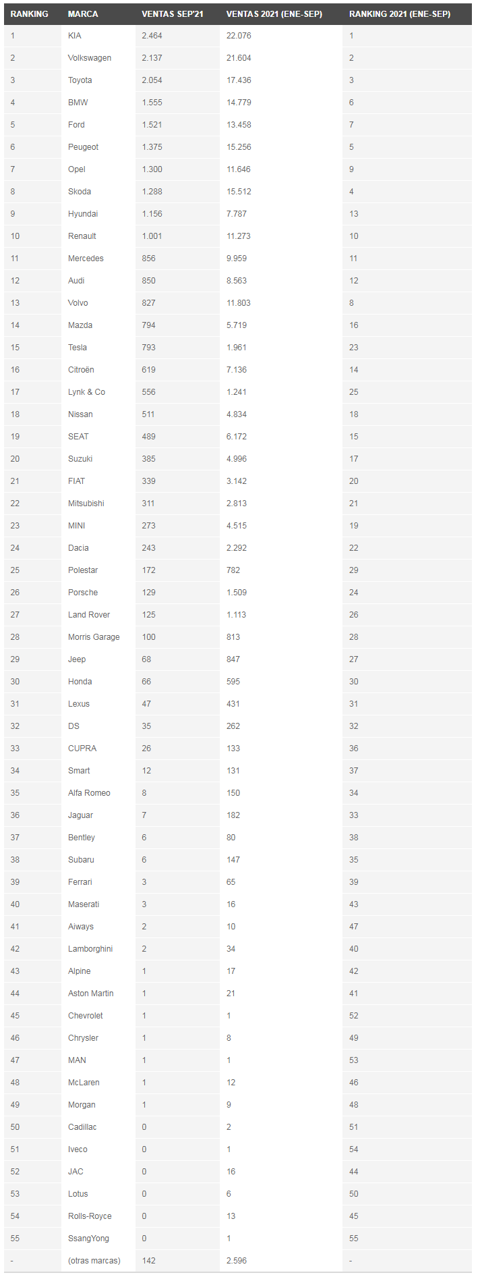Select the Aston Martin brand cell
Viewport: 480px width, 1277px height.
point(91,994)
